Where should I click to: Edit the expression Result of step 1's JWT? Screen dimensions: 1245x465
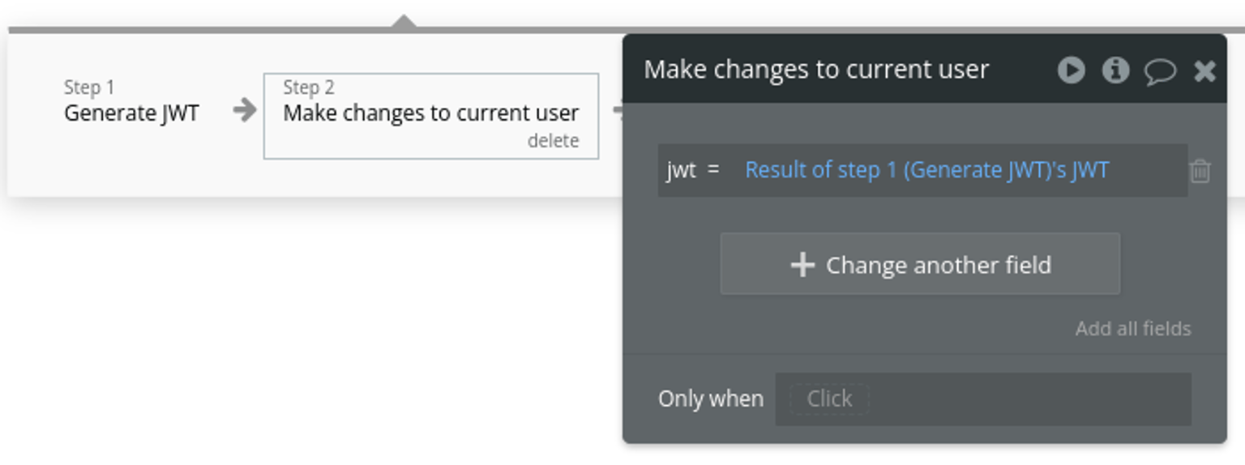tap(926, 170)
